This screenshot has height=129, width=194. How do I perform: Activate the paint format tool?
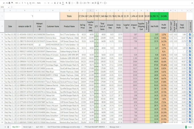coord(12,3)
